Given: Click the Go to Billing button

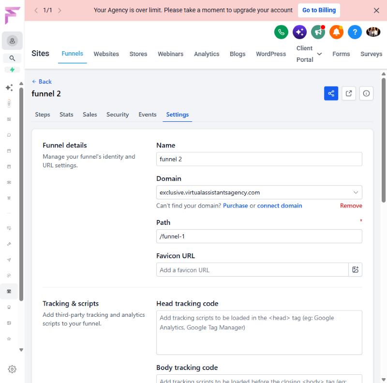Looking at the screenshot, I should 319,10.
